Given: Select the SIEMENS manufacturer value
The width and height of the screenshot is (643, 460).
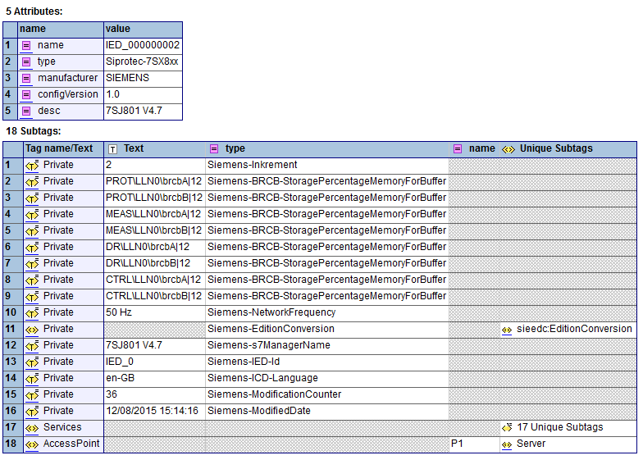Looking at the screenshot, I should tap(143, 79).
